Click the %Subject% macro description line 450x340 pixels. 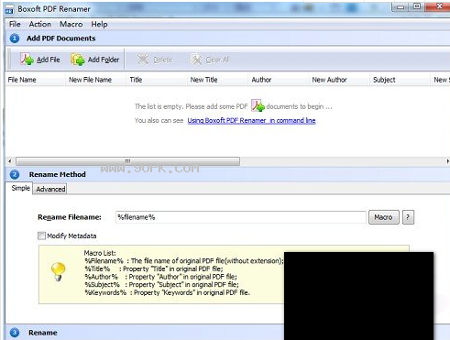click(161, 285)
